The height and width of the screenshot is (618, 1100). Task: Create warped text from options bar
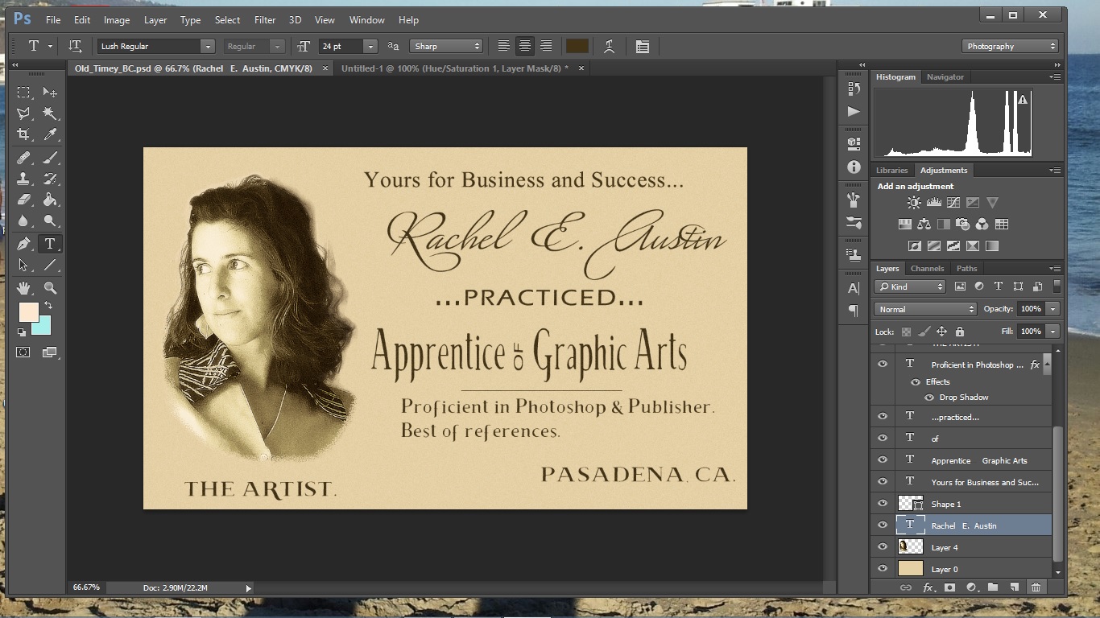pyautogui.click(x=610, y=47)
